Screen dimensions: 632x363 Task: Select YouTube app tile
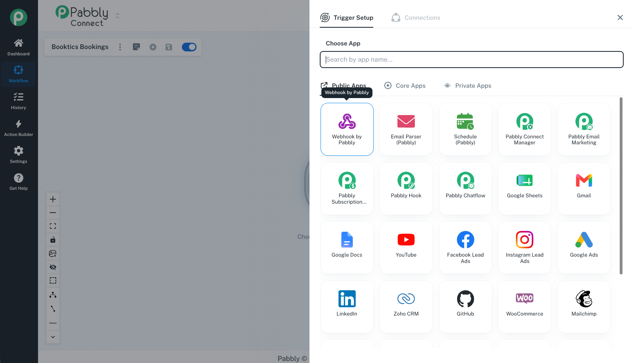pyautogui.click(x=406, y=248)
